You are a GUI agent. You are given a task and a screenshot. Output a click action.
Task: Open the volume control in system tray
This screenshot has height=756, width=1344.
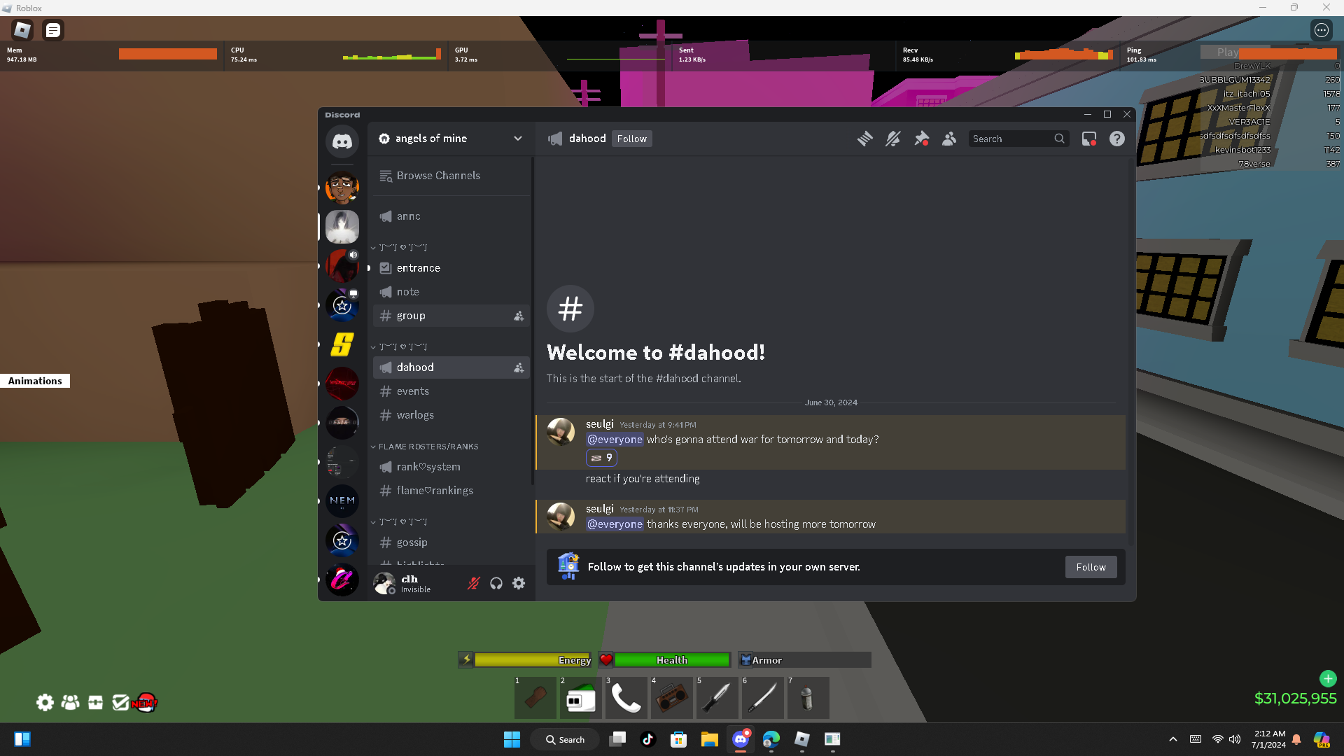point(1235,739)
